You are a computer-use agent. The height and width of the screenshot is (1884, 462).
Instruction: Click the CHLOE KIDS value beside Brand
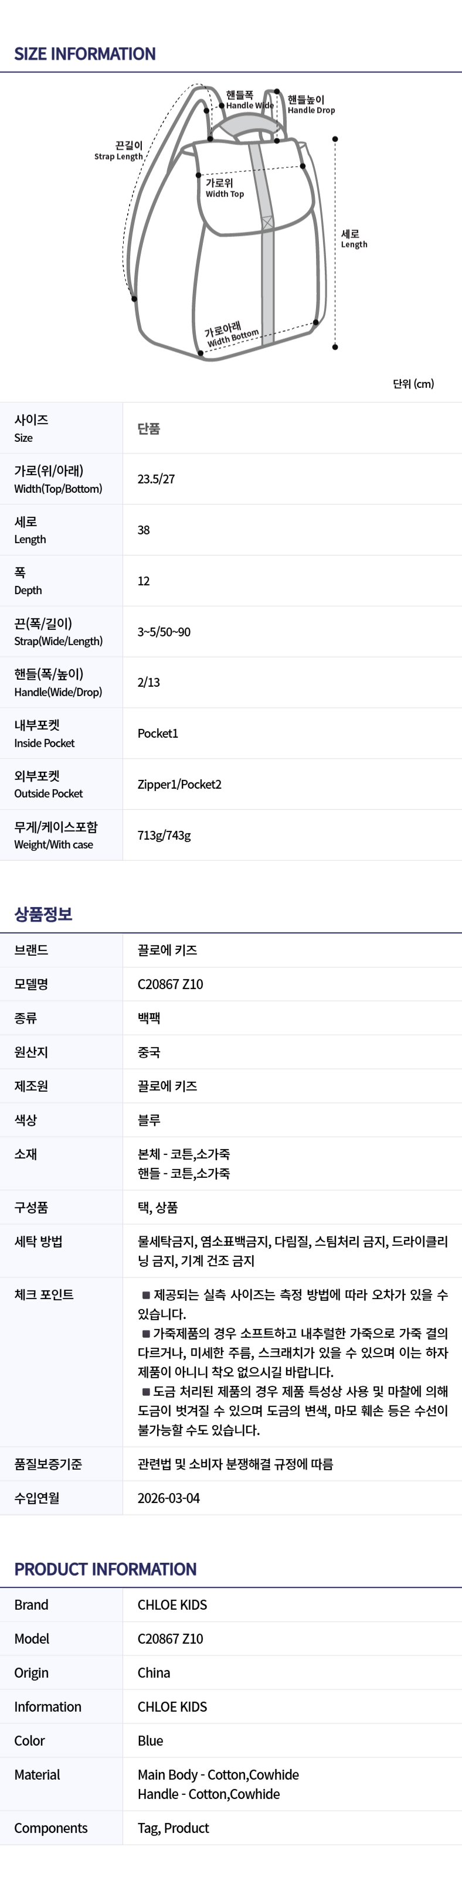click(172, 1605)
